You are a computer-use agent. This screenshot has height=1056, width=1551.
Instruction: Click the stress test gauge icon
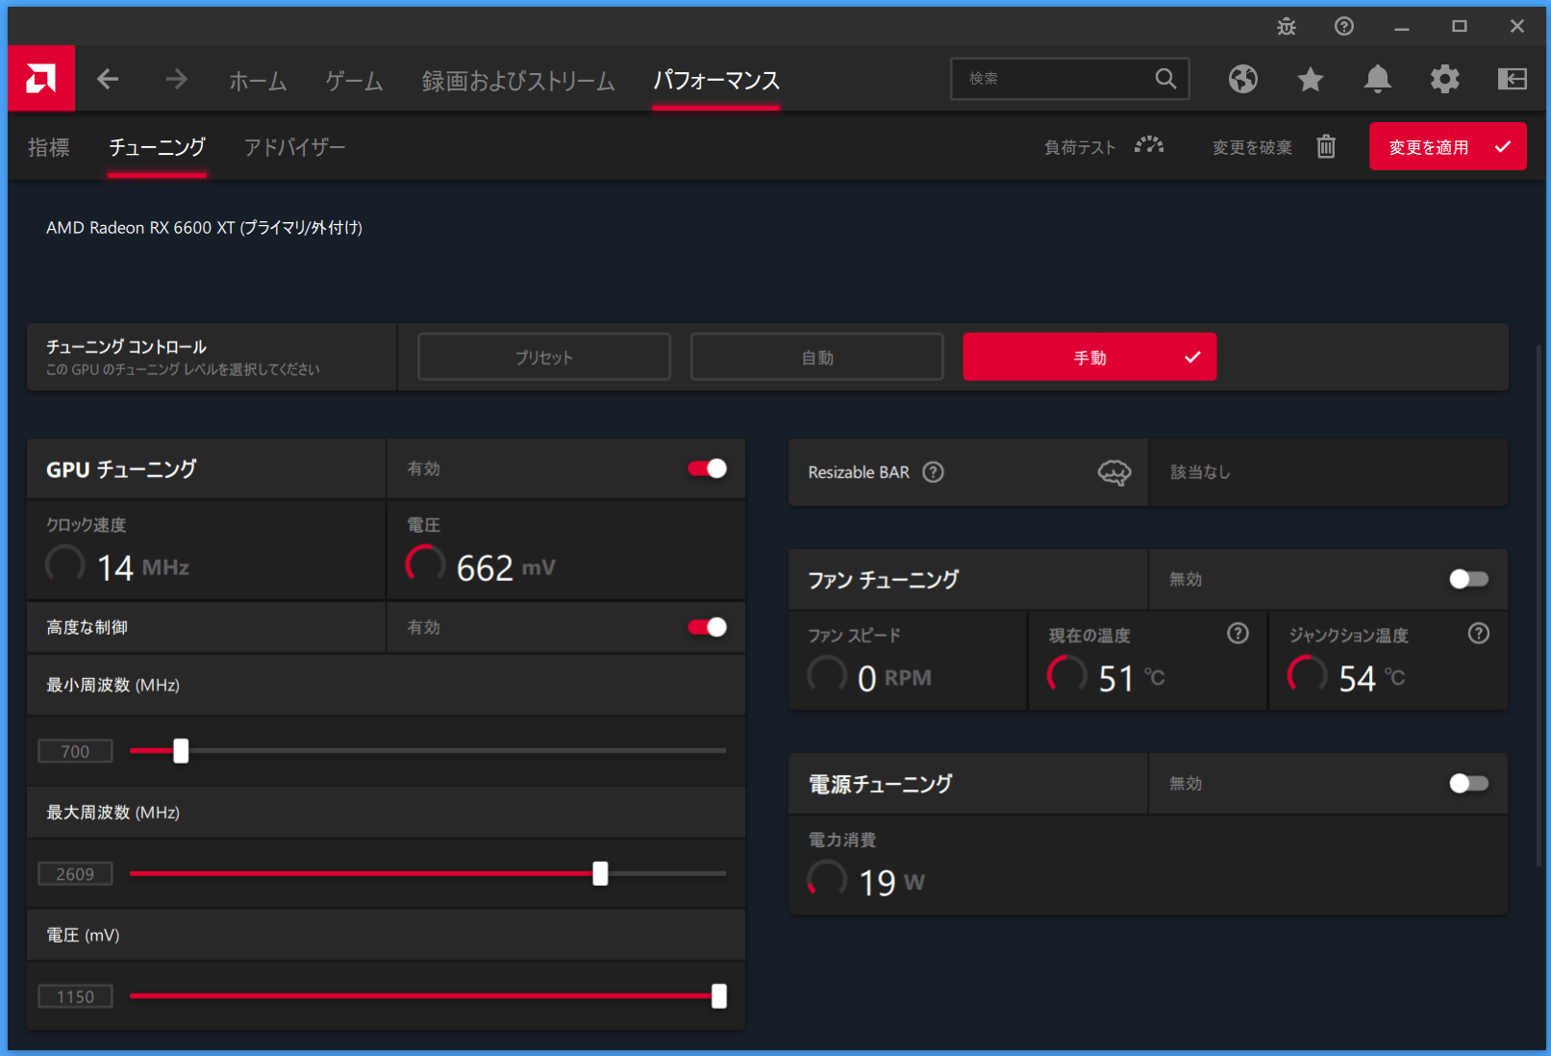[1149, 146]
